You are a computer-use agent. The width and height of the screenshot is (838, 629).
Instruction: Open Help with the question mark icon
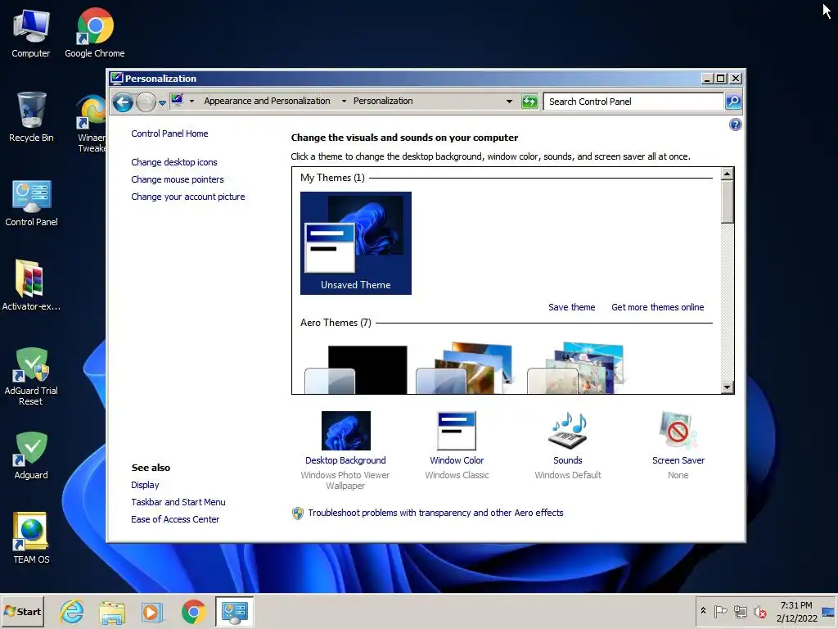point(736,124)
